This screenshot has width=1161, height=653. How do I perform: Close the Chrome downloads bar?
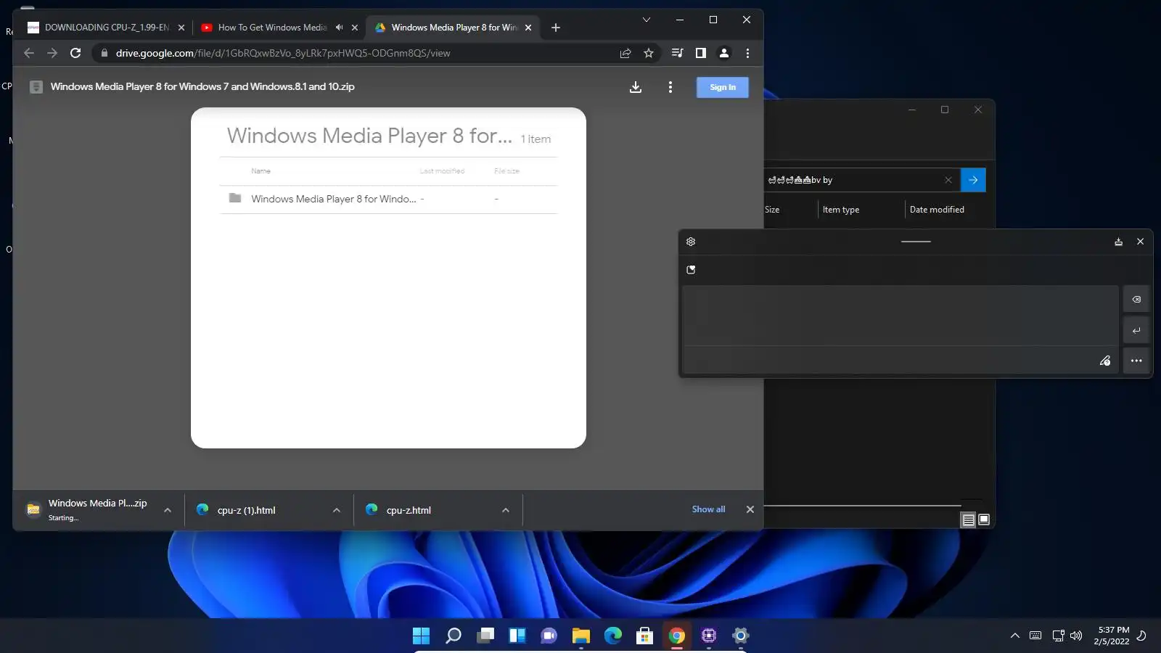750,509
